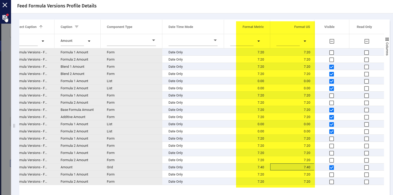Check Read Only for Blend 1 Amount
This screenshot has height=195, width=393.
367,67
